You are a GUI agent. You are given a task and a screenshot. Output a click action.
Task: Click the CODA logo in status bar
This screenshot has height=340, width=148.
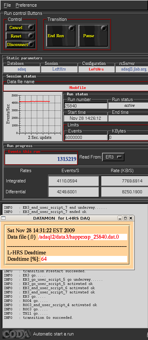tap(16, 334)
